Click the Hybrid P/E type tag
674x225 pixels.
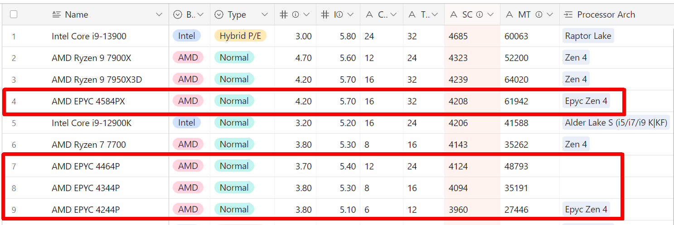click(x=240, y=36)
